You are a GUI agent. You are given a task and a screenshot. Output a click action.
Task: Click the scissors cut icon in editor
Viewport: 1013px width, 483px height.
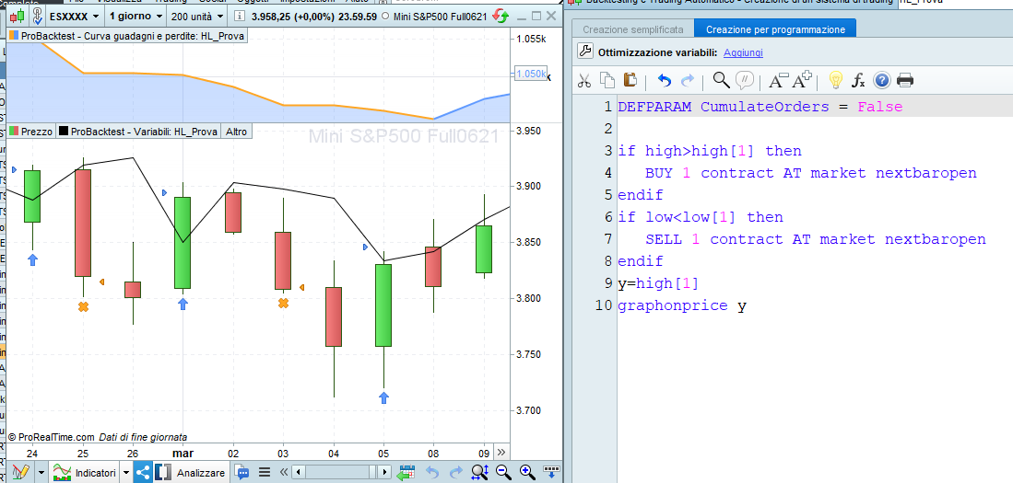[584, 80]
